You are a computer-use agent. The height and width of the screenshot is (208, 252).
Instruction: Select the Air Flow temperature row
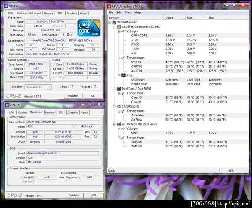tap(178, 120)
